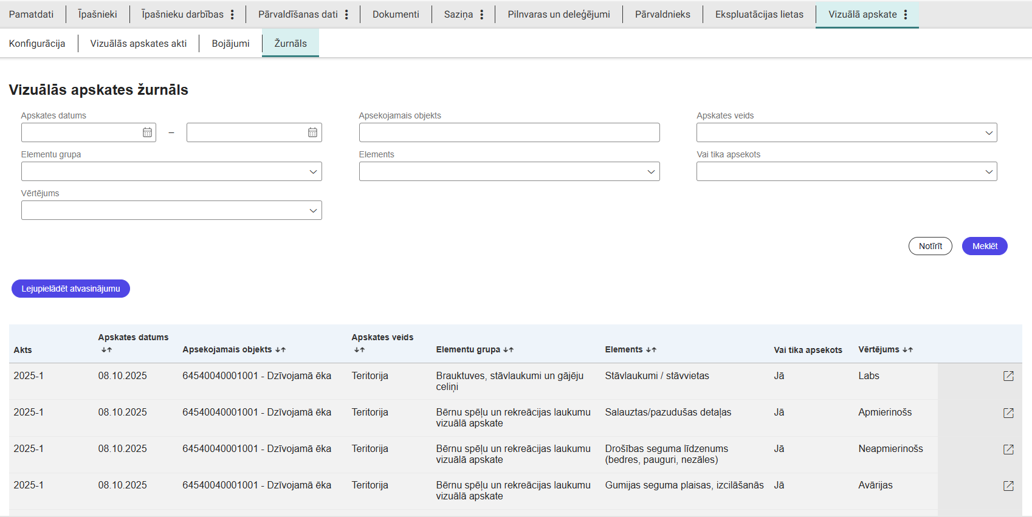Viewport: 1032px width, 517px height.
Task: Expand the Vērtējums filter dropdown
Action: click(171, 210)
